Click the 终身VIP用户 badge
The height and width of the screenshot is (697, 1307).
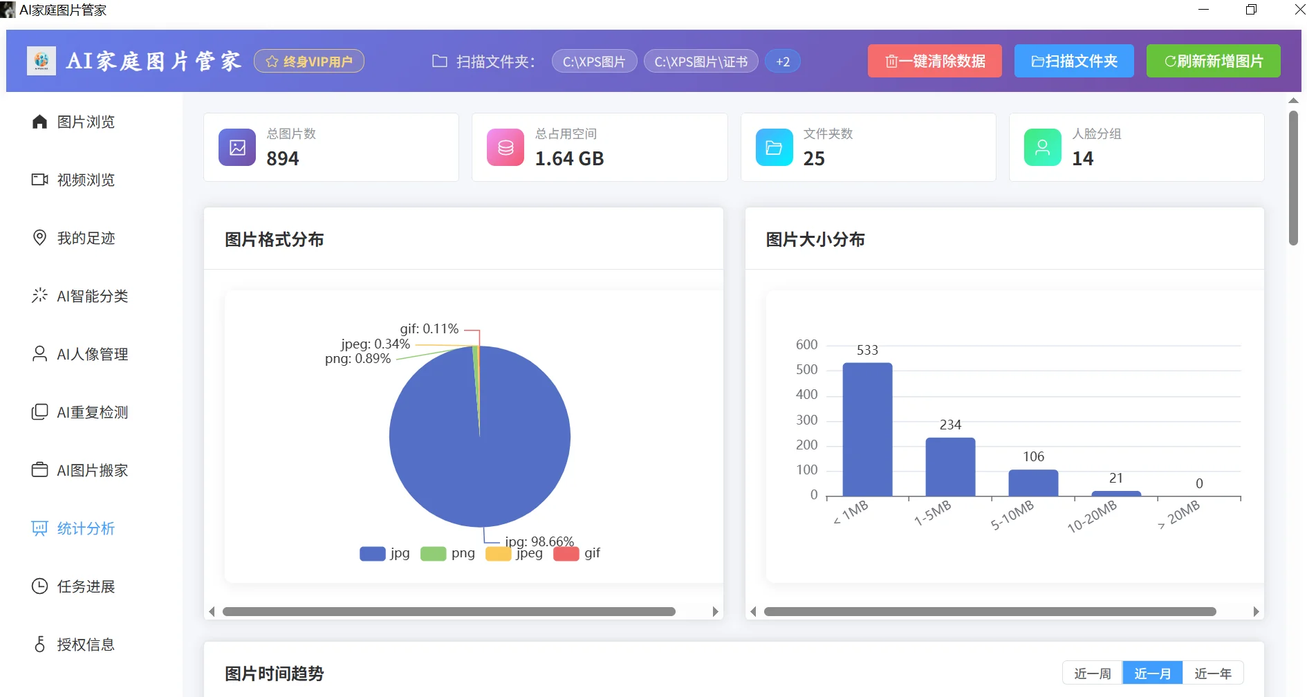point(309,62)
